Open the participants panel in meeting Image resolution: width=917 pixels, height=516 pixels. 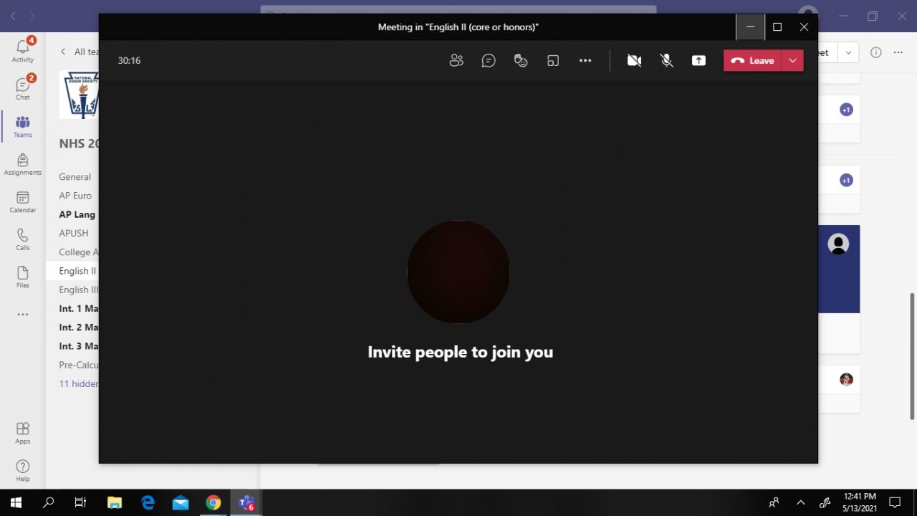click(x=456, y=61)
